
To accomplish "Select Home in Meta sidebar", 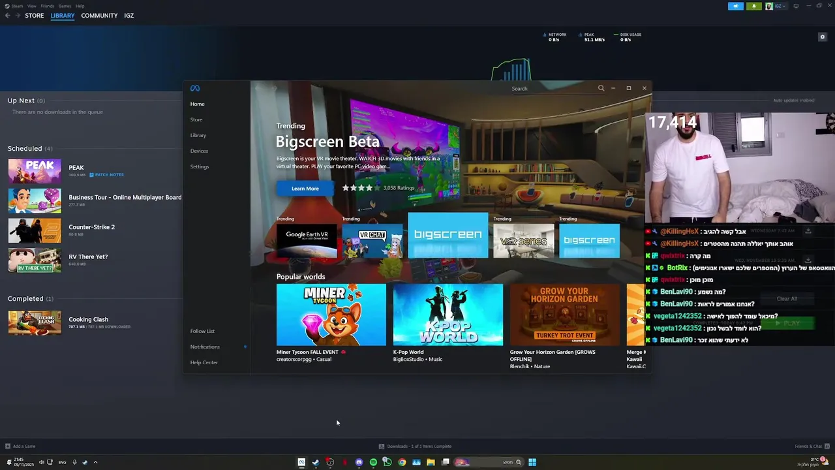I will coord(197,104).
